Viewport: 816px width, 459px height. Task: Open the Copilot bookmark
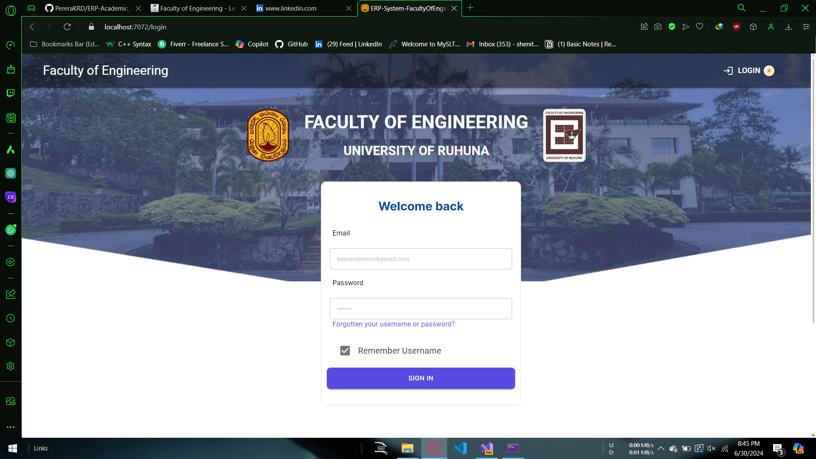coord(252,44)
